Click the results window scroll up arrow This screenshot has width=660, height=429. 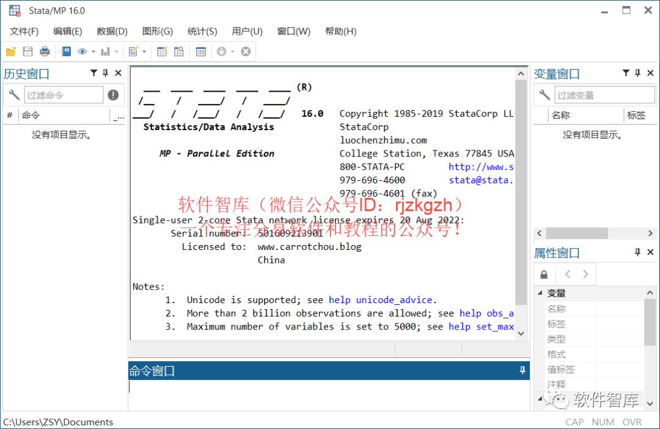(x=521, y=74)
